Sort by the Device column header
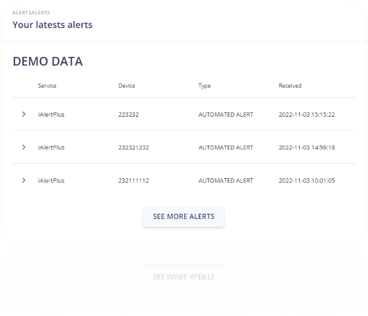This screenshot has height=316, width=368. (x=127, y=86)
